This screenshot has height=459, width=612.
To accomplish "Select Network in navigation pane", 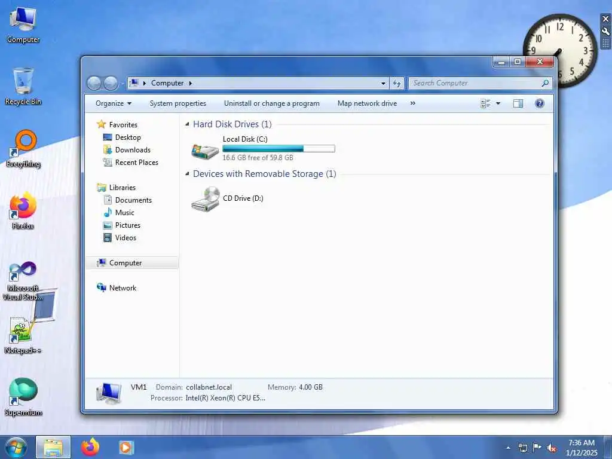I will [123, 288].
